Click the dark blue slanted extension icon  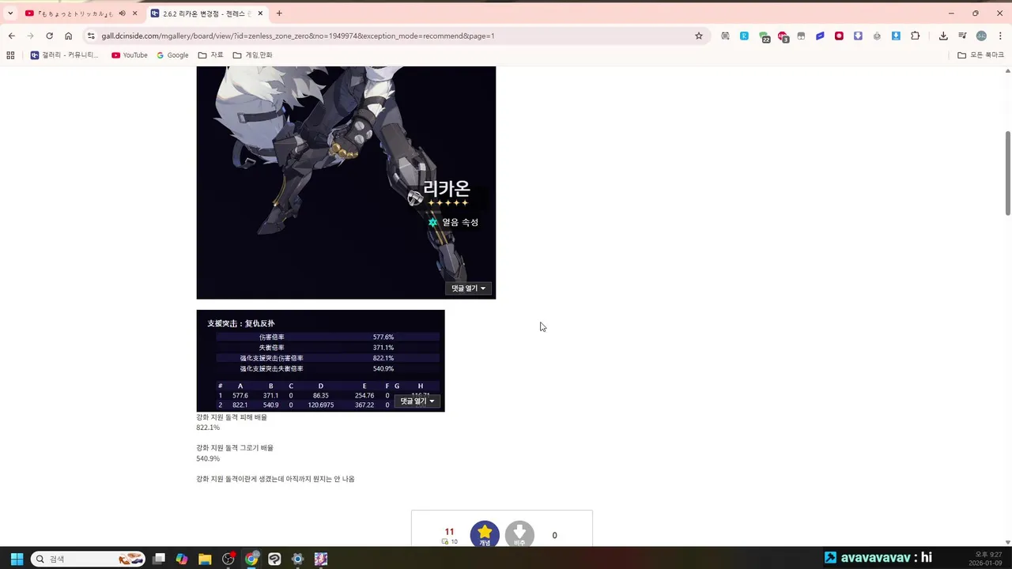click(820, 36)
